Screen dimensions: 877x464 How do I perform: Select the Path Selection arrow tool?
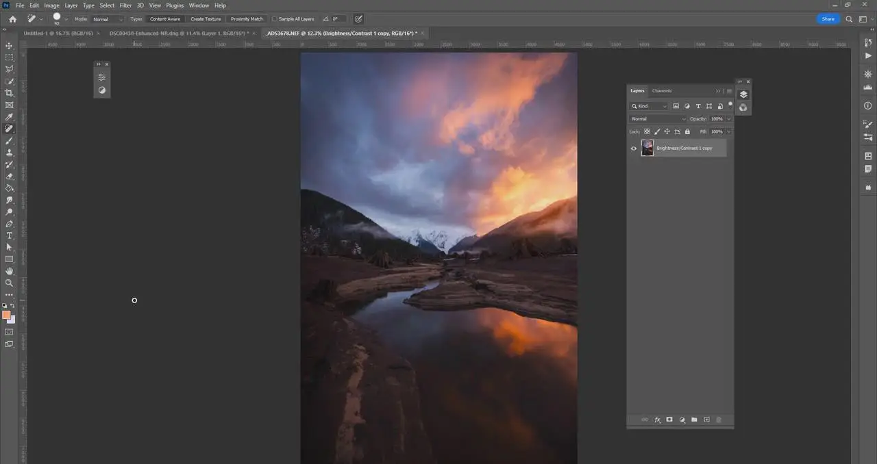click(x=9, y=247)
